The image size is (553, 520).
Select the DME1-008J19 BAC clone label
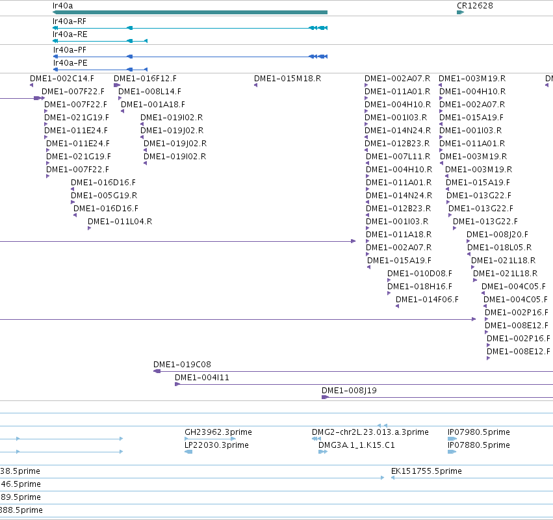click(349, 391)
